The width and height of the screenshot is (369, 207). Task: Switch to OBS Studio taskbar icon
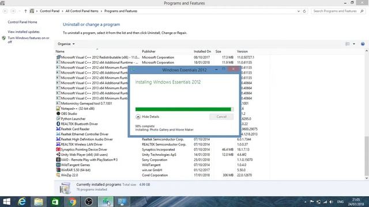[89, 202]
